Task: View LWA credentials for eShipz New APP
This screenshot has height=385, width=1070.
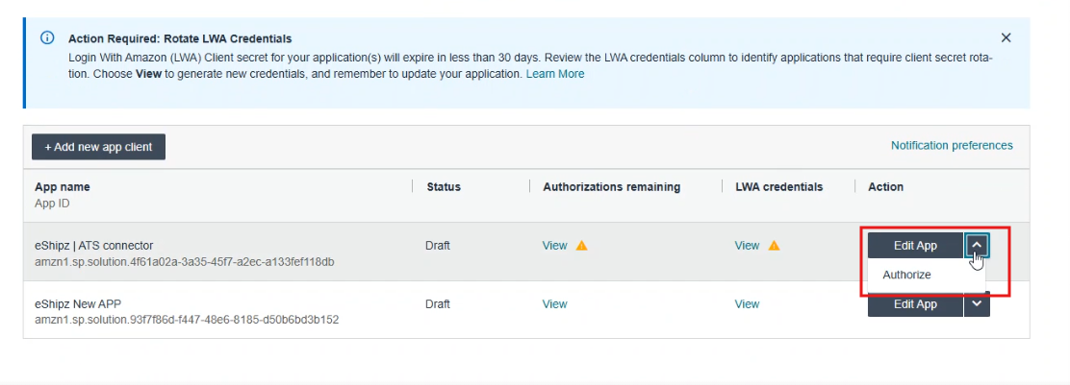Action: pos(747,304)
